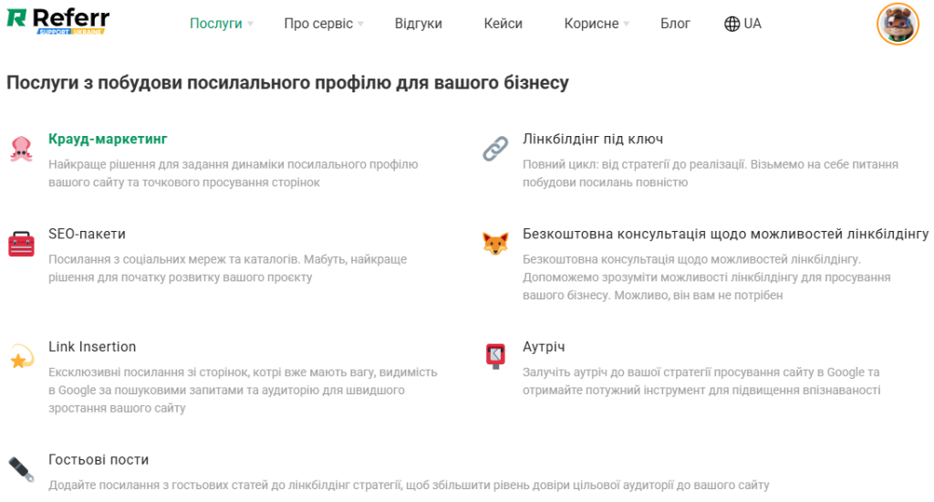
Task: Expand the Корисне dropdown menu
Action: point(626,25)
